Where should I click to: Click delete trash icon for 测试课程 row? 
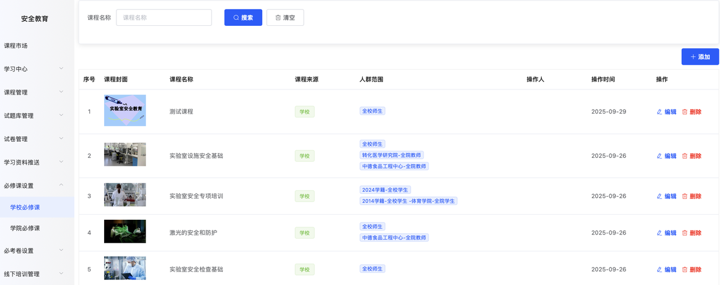coord(685,112)
